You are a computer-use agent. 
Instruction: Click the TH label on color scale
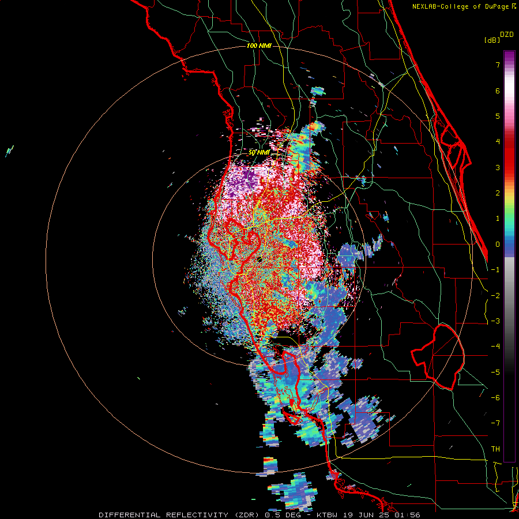pyautogui.click(x=495, y=449)
